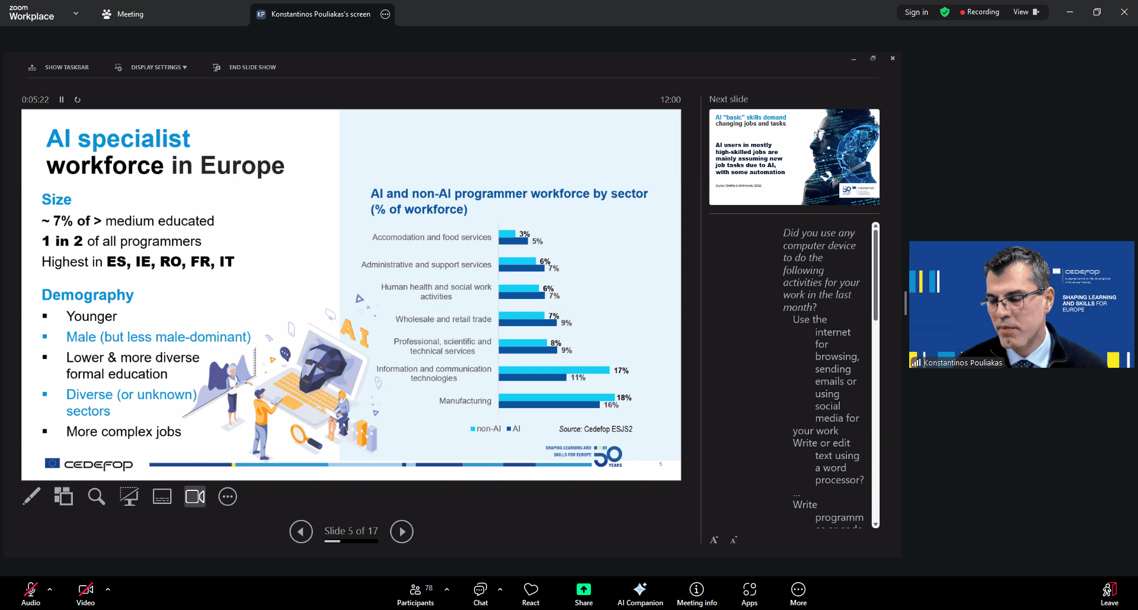Restart the presentation timer
The height and width of the screenshot is (610, 1138).
[x=78, y=99]
